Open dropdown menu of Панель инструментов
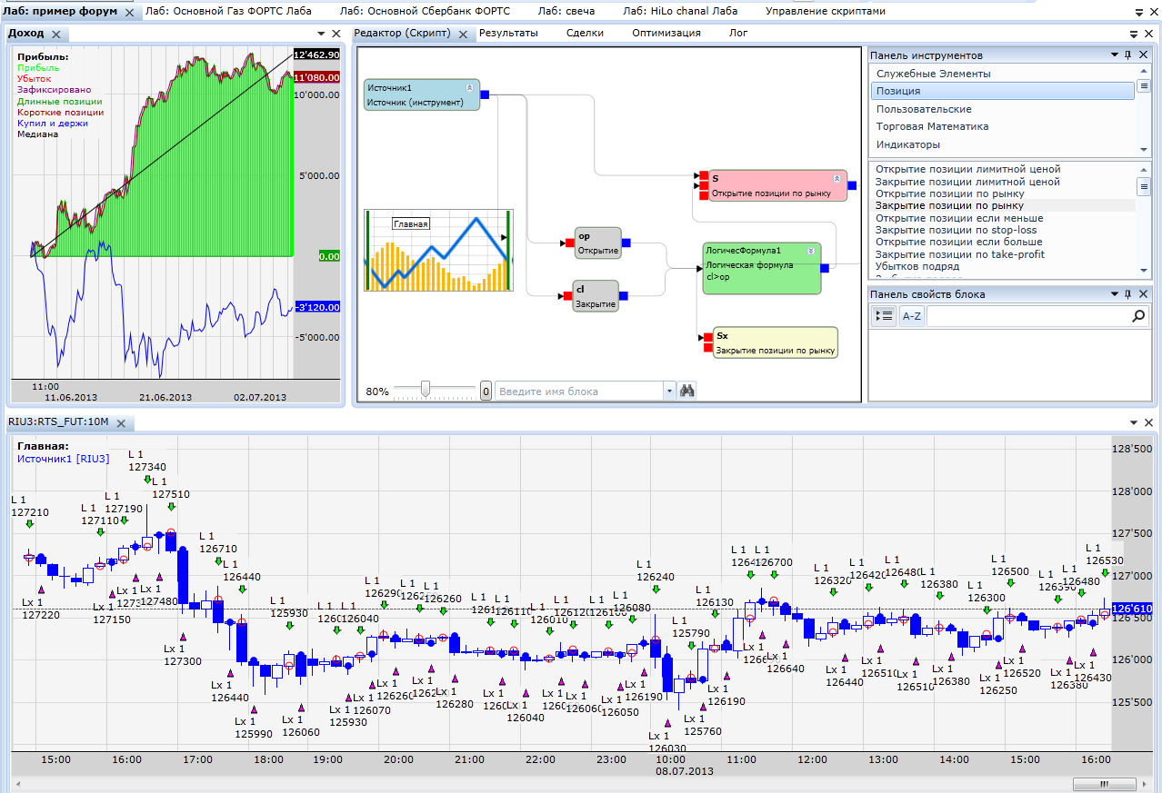 (x=1115, y=55)
